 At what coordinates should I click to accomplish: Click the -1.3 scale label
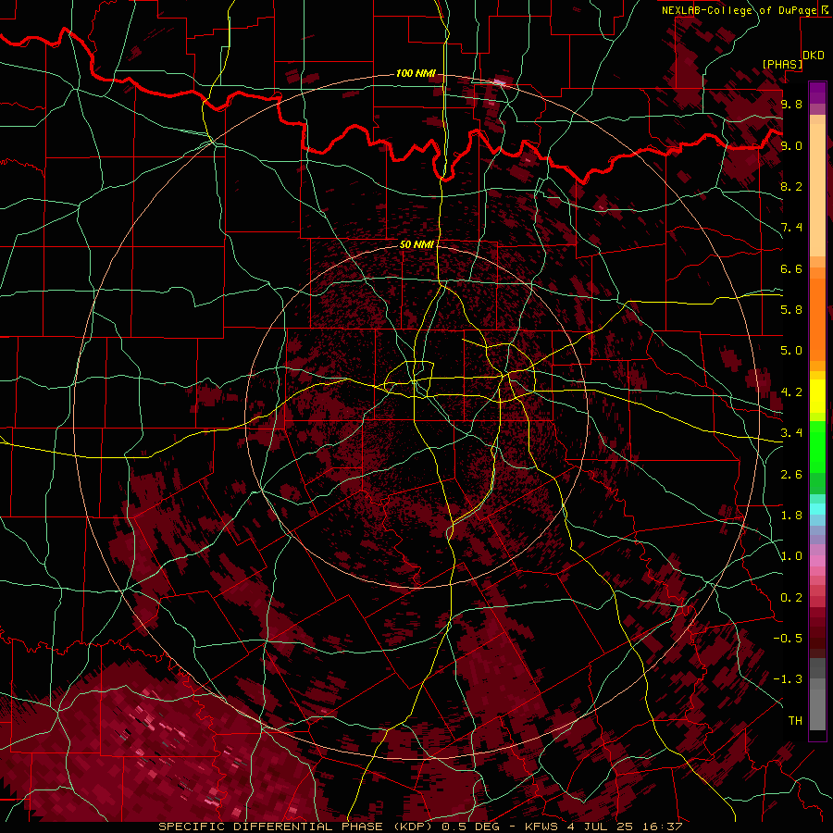[788, 679]
